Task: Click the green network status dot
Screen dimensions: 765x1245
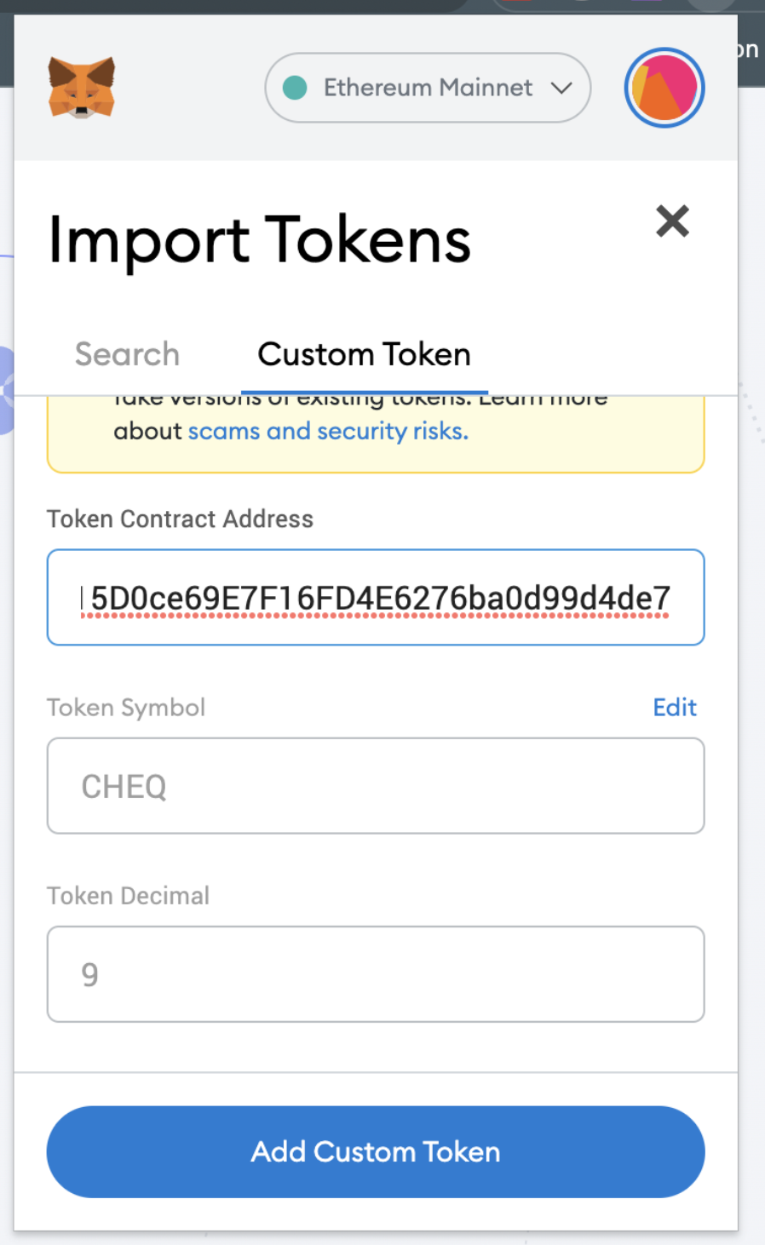Action: 295,88
